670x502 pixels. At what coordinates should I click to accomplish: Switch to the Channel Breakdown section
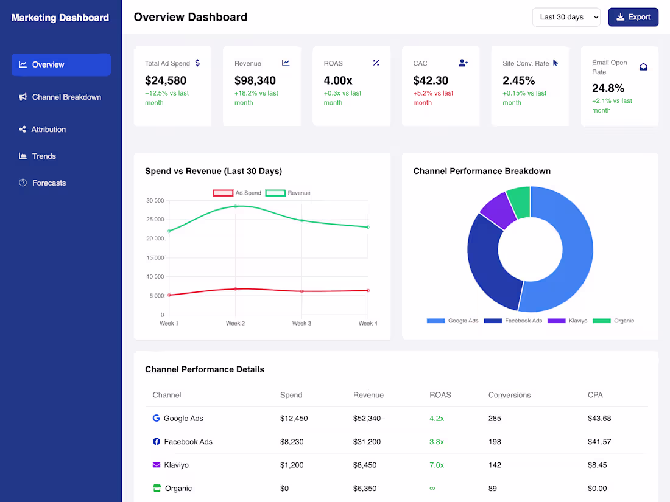click(x=61, y=97)
